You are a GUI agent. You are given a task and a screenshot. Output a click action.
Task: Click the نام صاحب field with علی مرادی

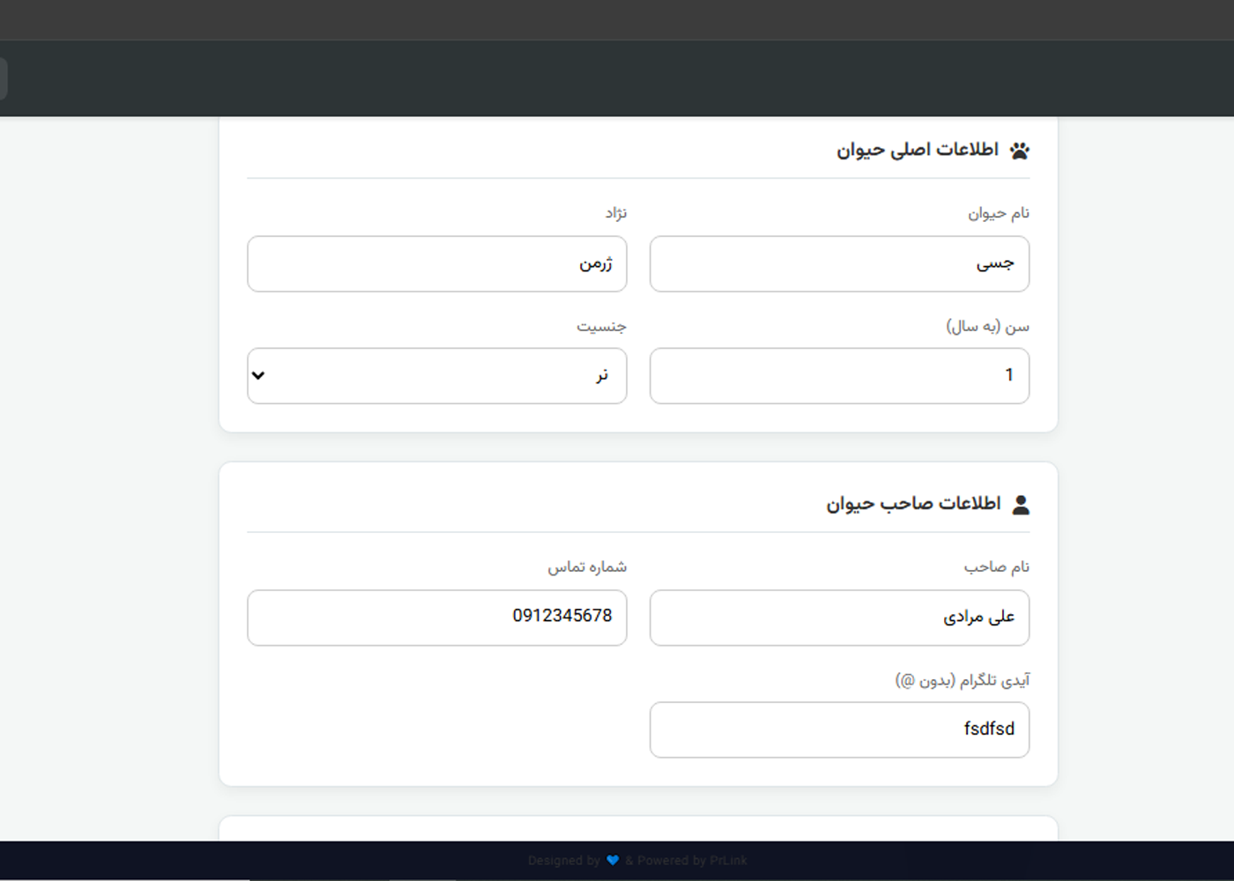[839, 618]
